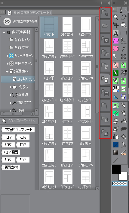Open the material panel menu button
Viewport: 129px width, 213px height.
pos(3,12)
